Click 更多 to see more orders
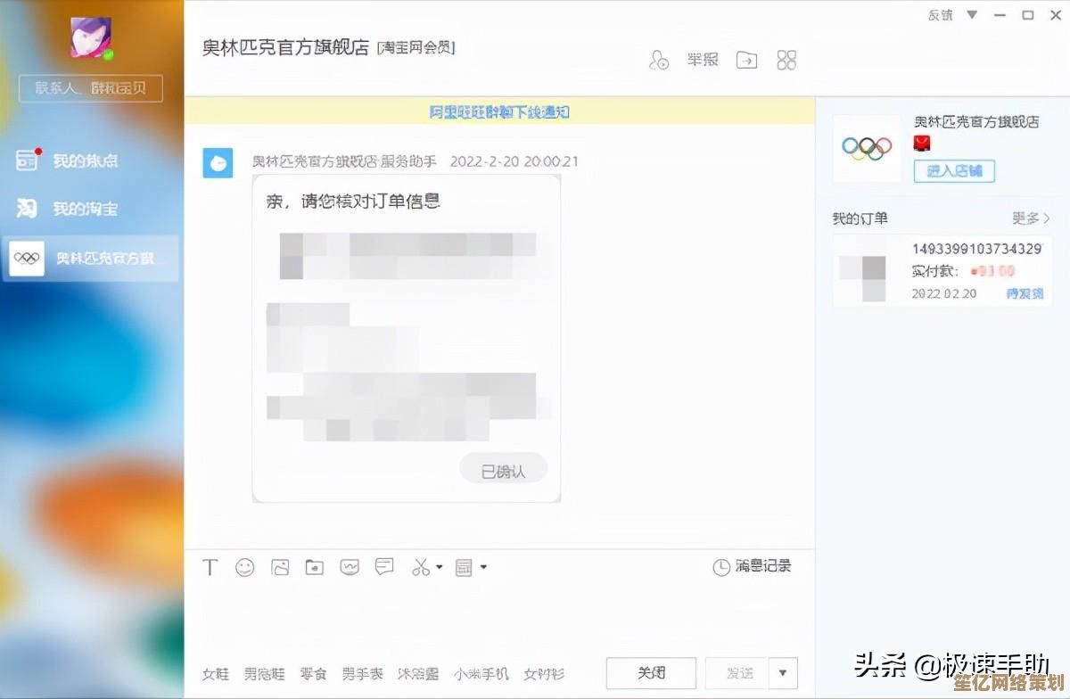Screen dimensions: 1070x699 pyautogui.click(x=1032, y=218)
